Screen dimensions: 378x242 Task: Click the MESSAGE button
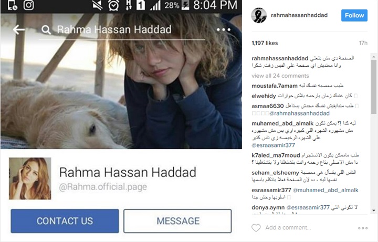click(177, 221)
